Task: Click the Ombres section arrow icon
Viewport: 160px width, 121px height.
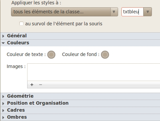Action: coord(3,117)
